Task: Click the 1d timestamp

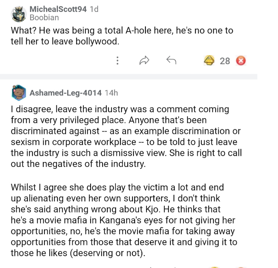Action: (94, 9)
